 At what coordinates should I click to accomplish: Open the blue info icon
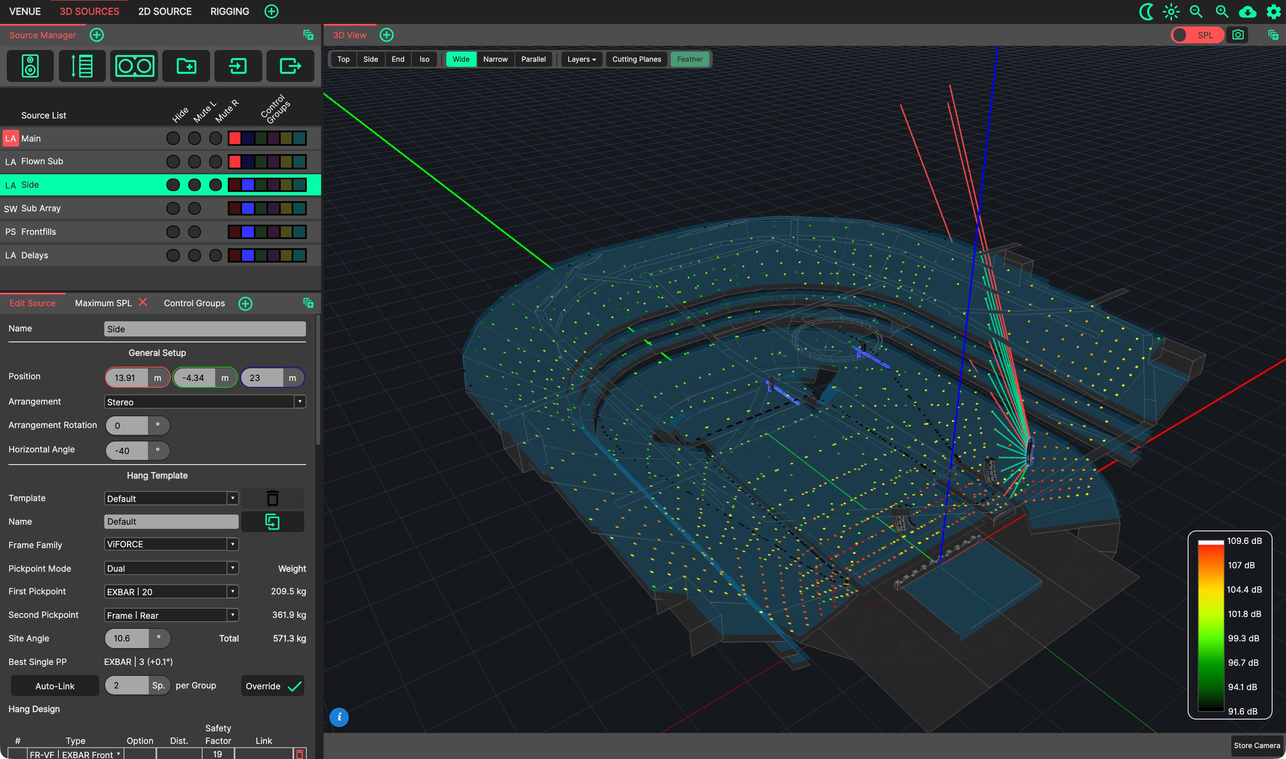tap(339, 717)
